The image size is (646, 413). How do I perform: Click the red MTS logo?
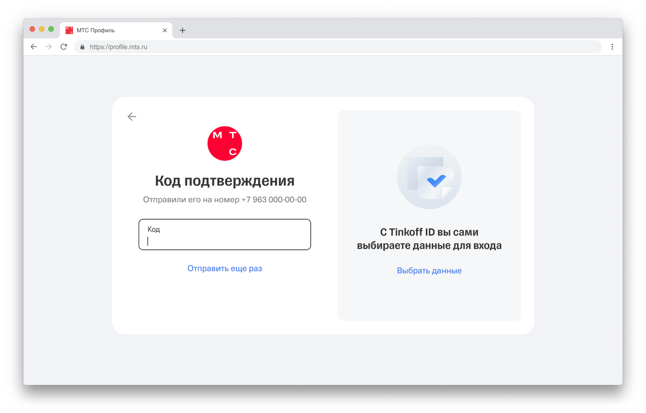(x=225, y=143)
